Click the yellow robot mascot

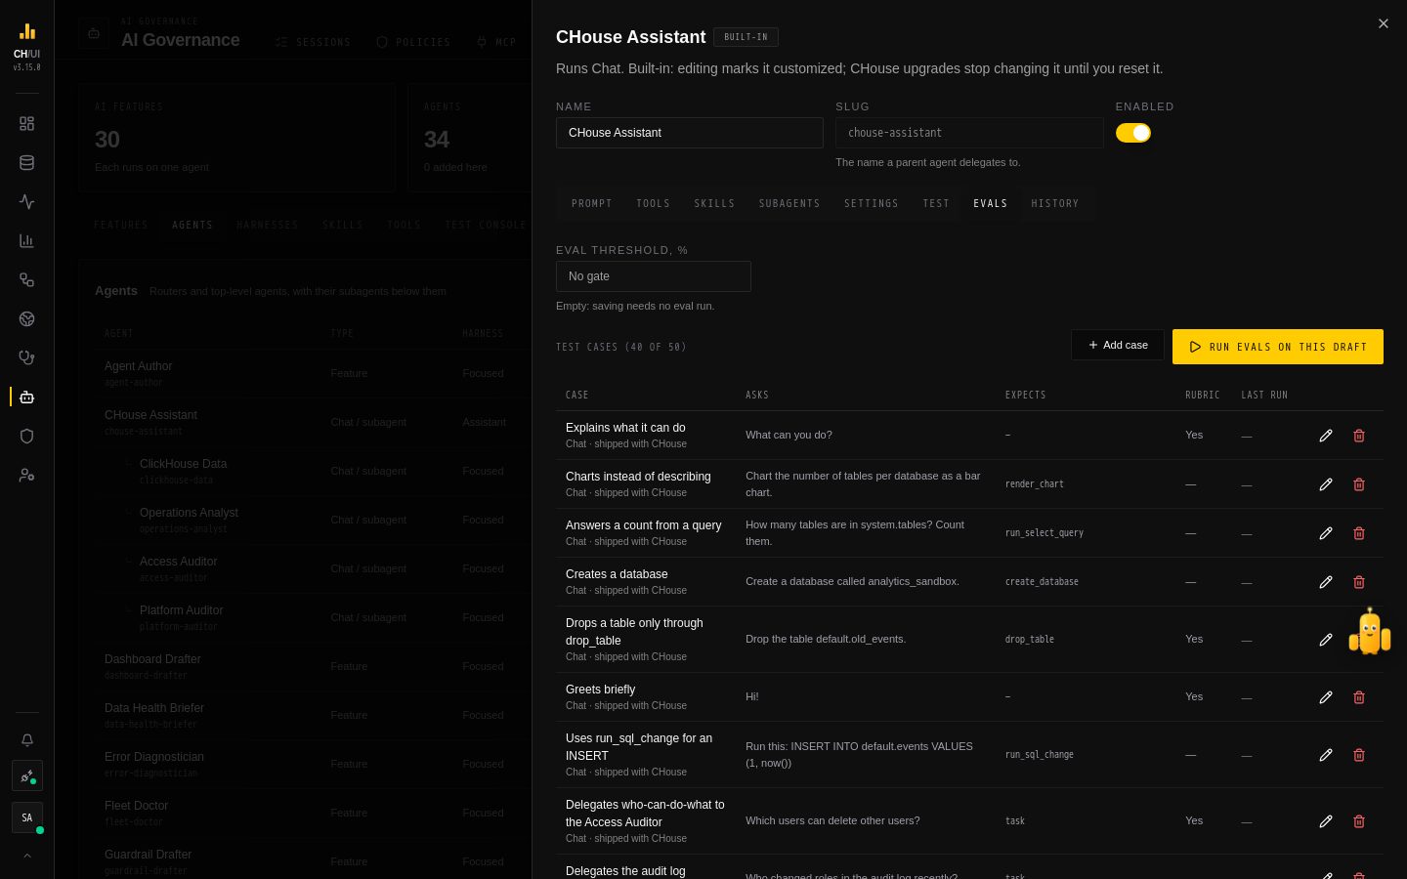pos(1370,631)
